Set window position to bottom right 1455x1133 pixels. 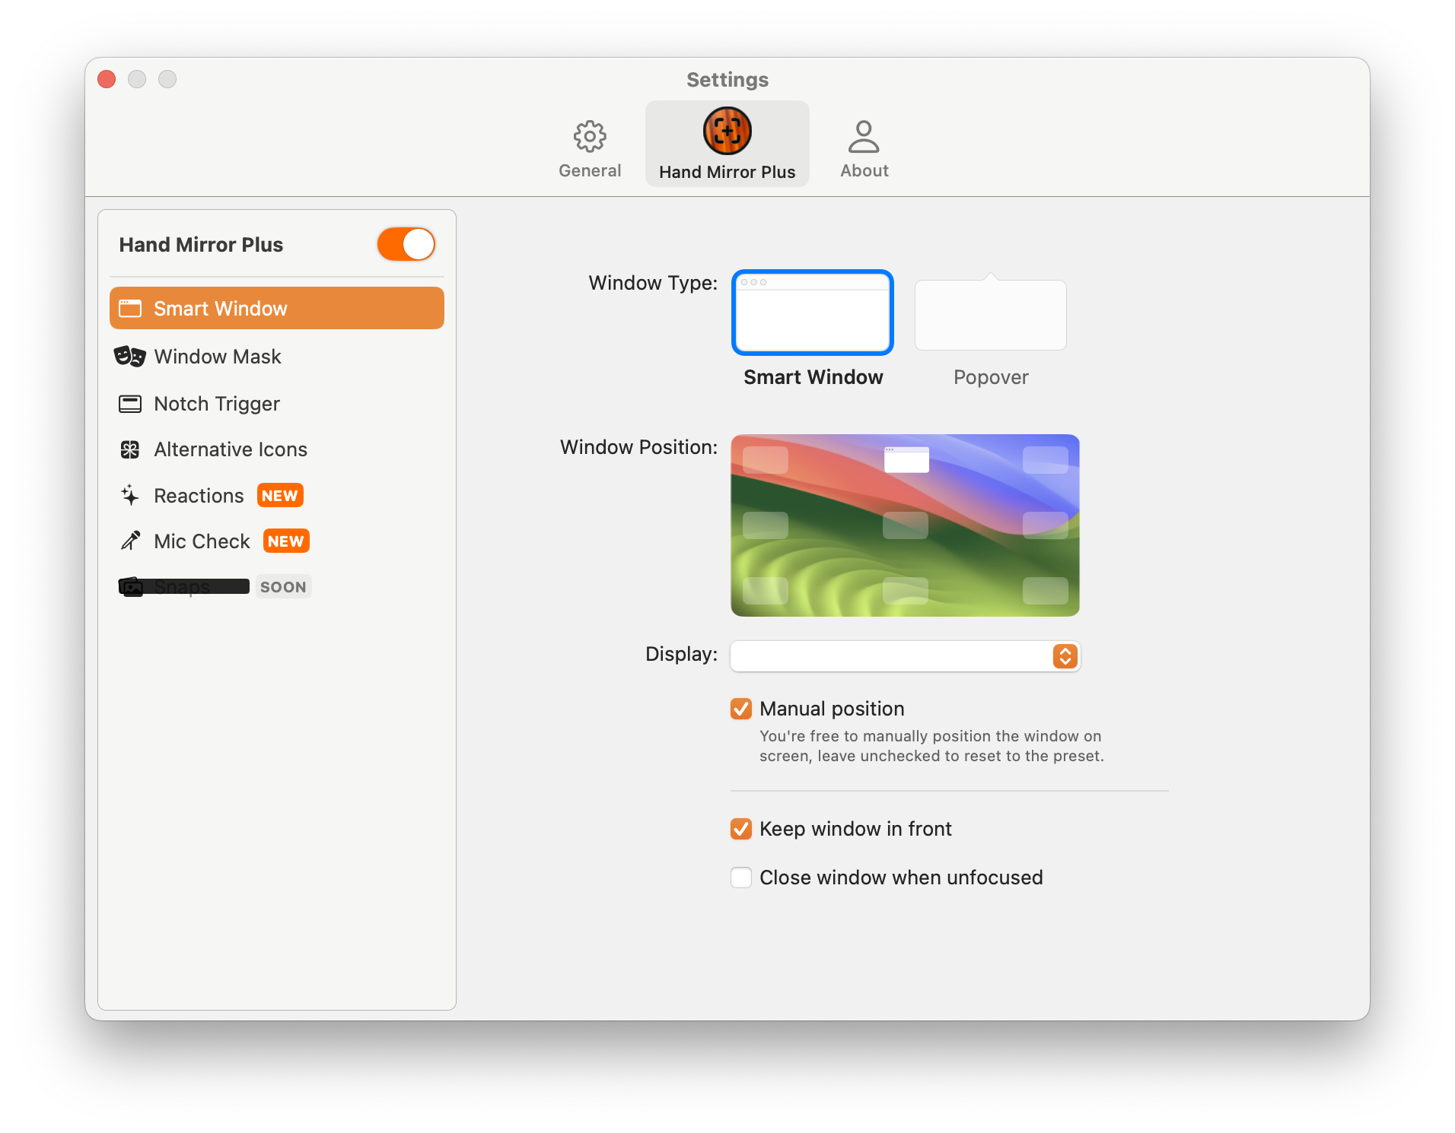tap(1045, 591)
